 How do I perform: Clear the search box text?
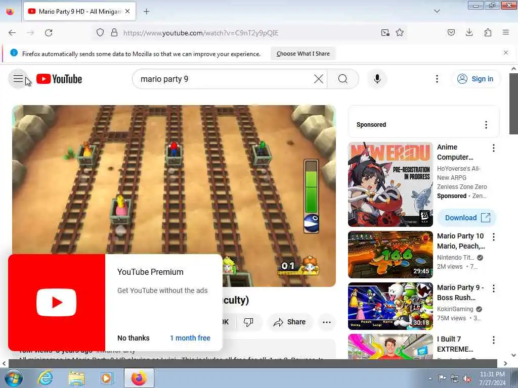tap(319, 79)
